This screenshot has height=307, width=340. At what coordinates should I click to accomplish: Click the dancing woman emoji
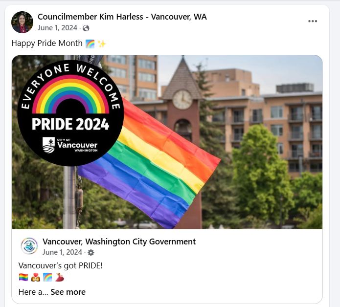(x=60, y=277)
